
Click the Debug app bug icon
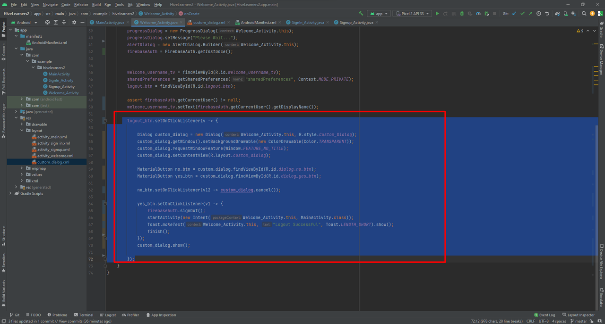pos(462,14)
